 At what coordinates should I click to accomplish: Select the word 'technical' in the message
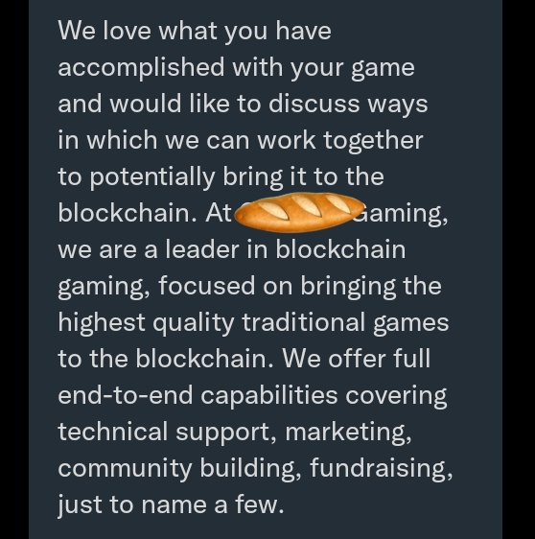[113, 432]
